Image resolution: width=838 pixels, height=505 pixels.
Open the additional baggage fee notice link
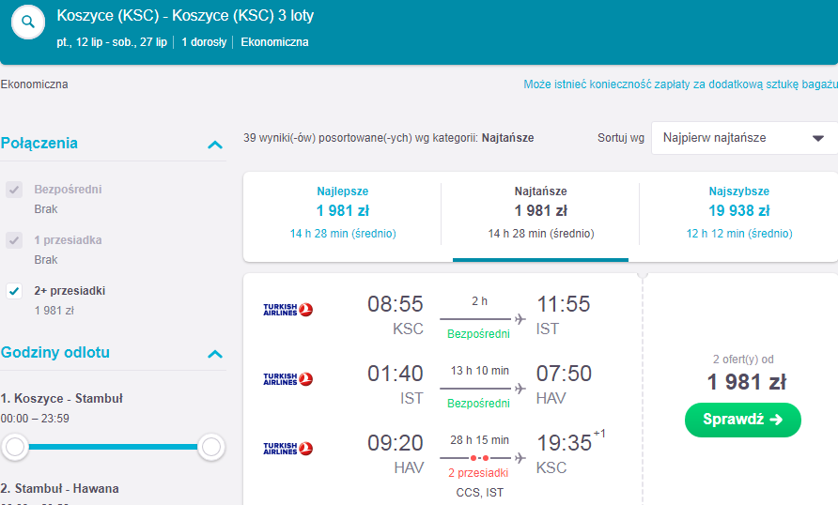tap(680, 84)
